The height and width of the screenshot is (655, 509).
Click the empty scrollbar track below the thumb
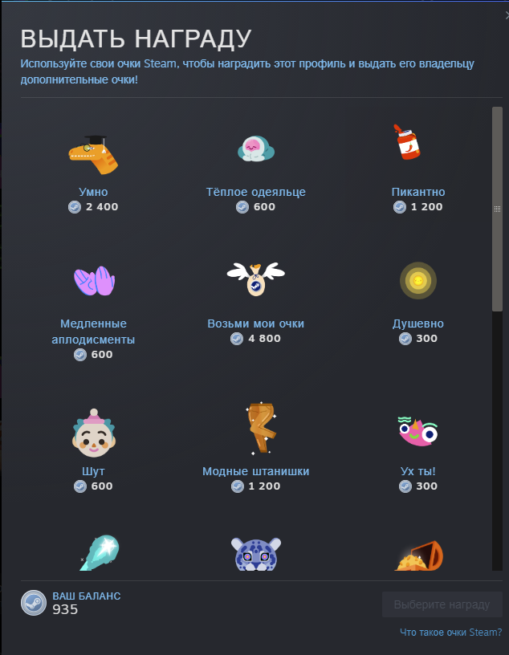pos(497,441)
